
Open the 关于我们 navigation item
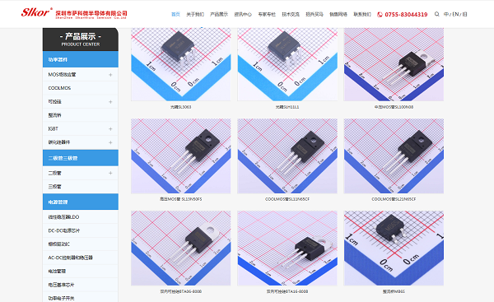coord(195,14)
